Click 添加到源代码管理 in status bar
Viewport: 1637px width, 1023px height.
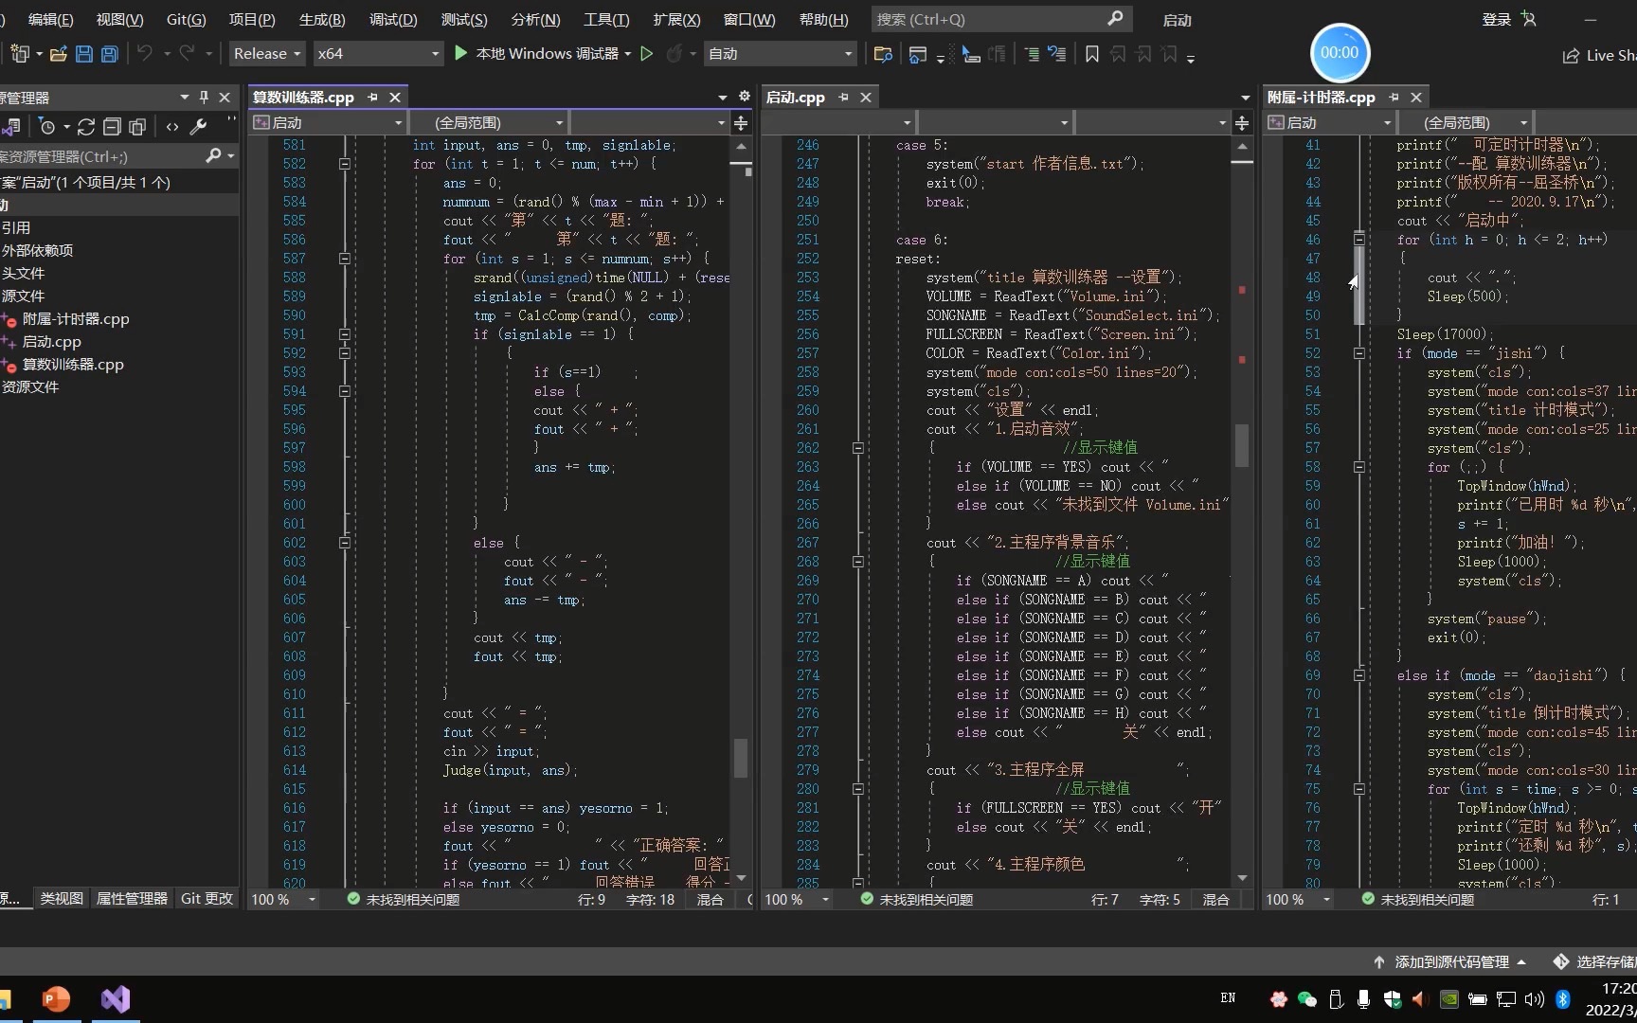[1449, 961]
